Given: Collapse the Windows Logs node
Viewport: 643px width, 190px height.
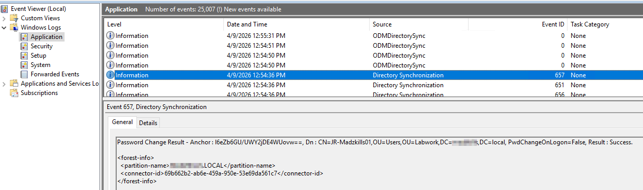Looking at the screenshot, I should [x=4, y=28].
